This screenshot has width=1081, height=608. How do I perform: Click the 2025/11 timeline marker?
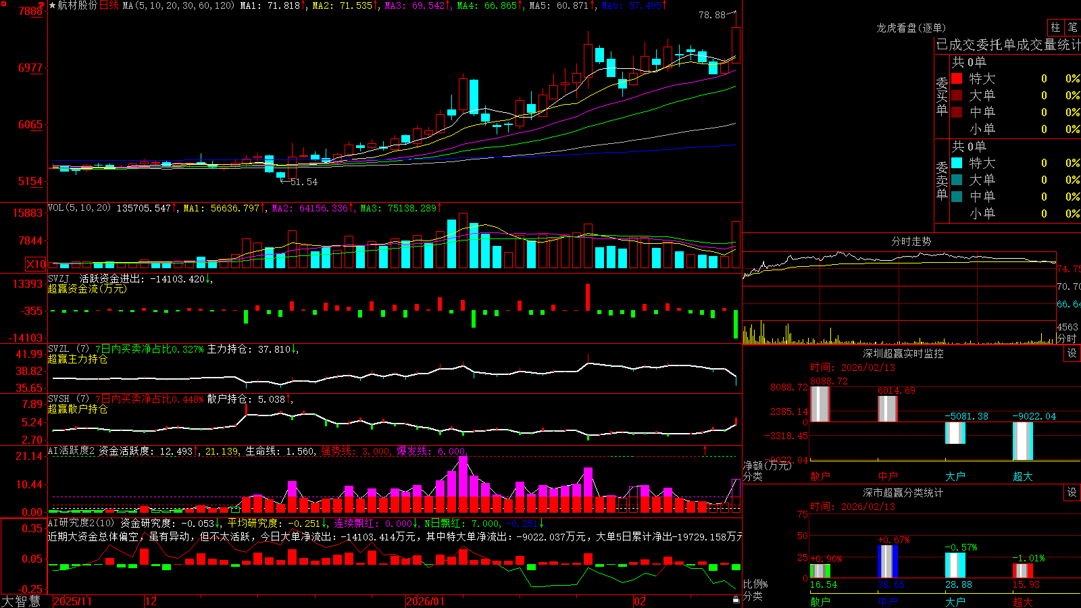(x=72, y=601)
